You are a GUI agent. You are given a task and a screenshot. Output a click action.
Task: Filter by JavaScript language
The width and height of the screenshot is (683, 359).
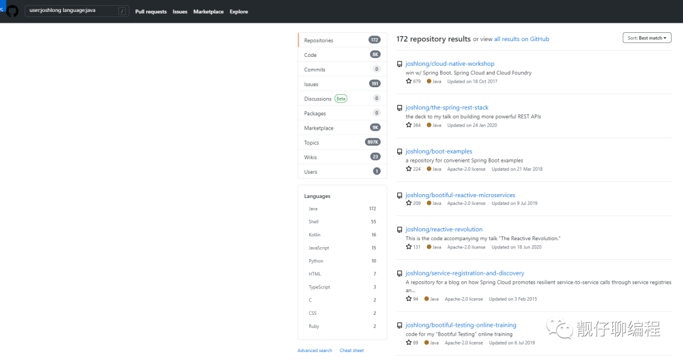(342, 248)
